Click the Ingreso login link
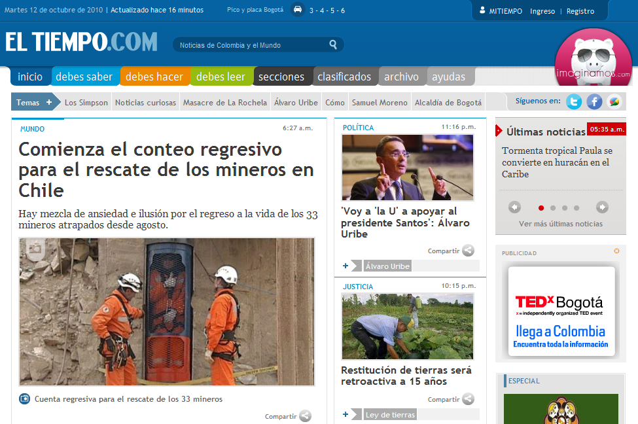Image resolution: width=638 pixels, height=424 pixels. point(542,11)
